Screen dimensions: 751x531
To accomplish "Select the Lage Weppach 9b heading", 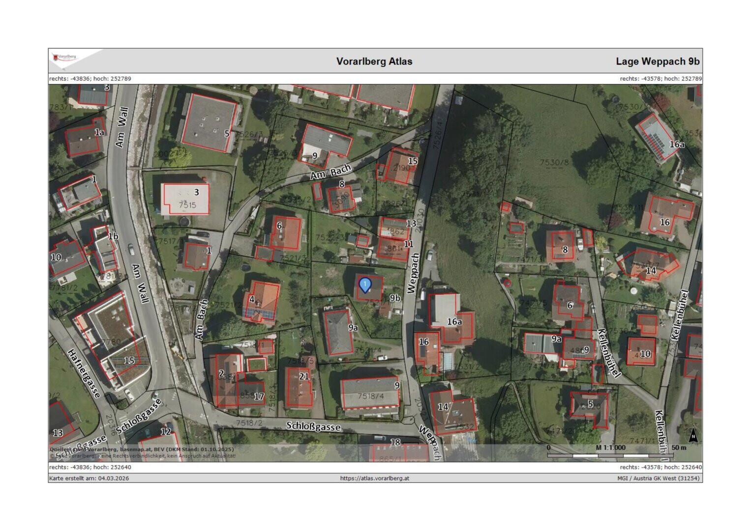I will (657, 61).
